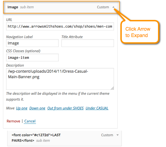Grab the Description textarea resize handle

coord(112,88)
